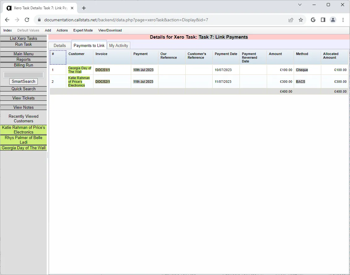Open recent customer Rhys Palmer of Belle Ladi
The width and height of the screenshot is (350, 275).
(x=24, y=140)
